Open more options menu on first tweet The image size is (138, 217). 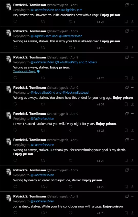[133, 5]
